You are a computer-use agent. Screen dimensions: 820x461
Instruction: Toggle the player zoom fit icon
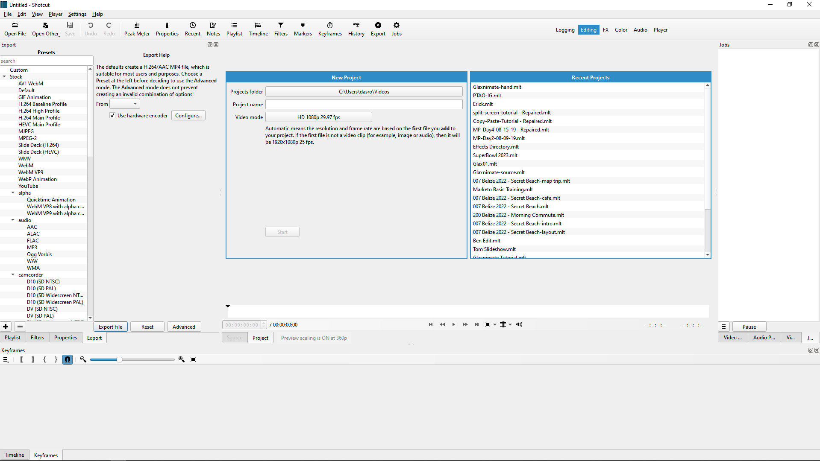coord(488,324)
